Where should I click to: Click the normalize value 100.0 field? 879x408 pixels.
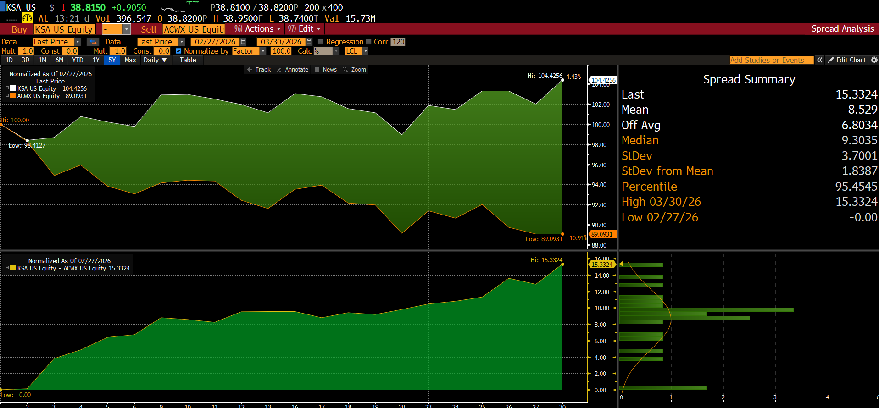pyautogui.click(x=281, y=51)
